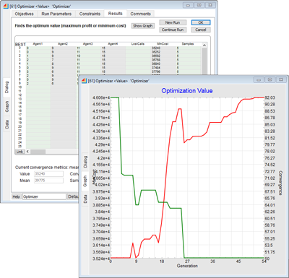Close the back Optimizer dialog window
The height and width of the screenshot is (278, 289).
pos(210,5)
